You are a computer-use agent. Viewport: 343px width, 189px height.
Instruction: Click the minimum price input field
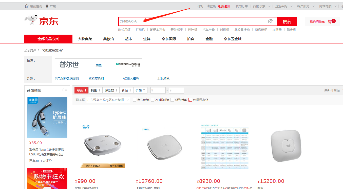coord(158,90)
